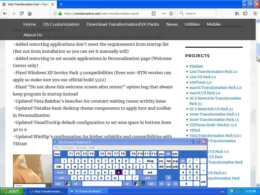Open Lion Transformation Pack 1.0 link
Viewport: 260px width, 195px height.
pyautogui.click(x=213, y=72)
